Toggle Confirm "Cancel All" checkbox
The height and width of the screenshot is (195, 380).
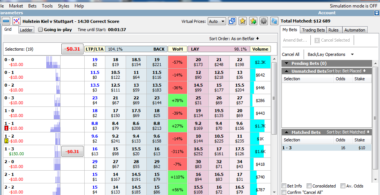pyautogui.click(x=284, y=192)
